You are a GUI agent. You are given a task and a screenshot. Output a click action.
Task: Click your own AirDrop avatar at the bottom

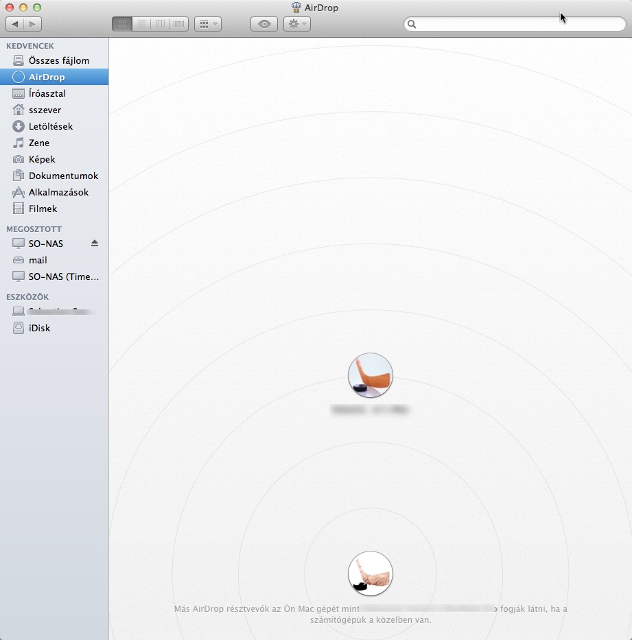coord(371,573)
